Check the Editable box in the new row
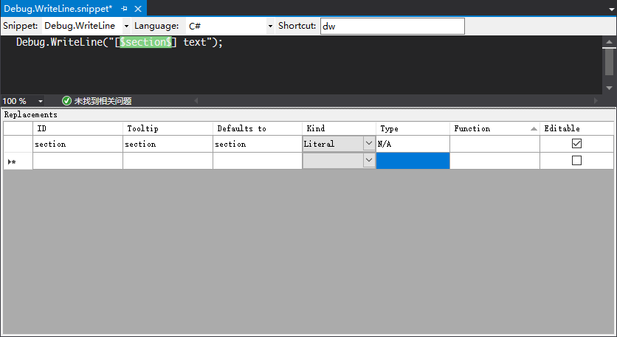The height and width of the screenshot is (337, 617). 576,160
